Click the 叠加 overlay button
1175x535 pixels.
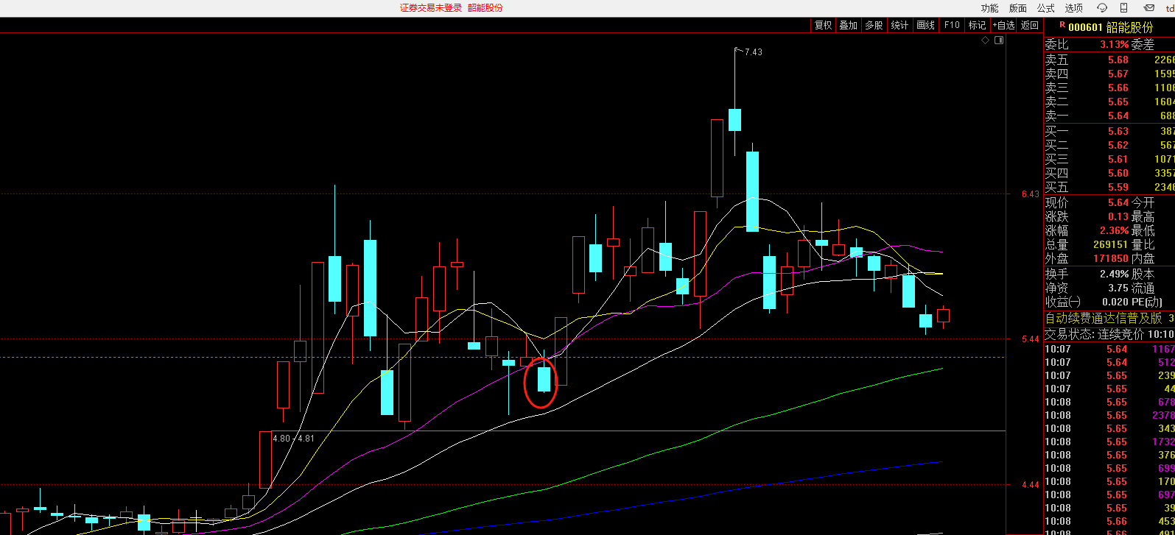(848, 25)
